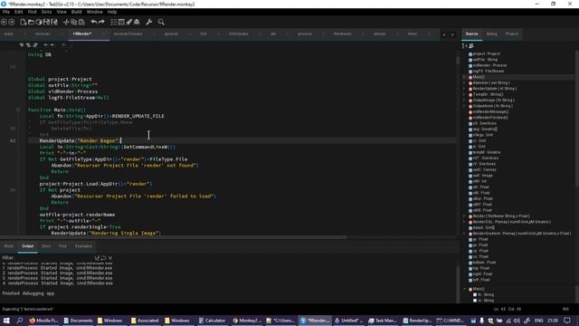This screenshot has width=579, height=326.
Task: Click the list-style icon left of the rocket group
Action: click(114, 22)
